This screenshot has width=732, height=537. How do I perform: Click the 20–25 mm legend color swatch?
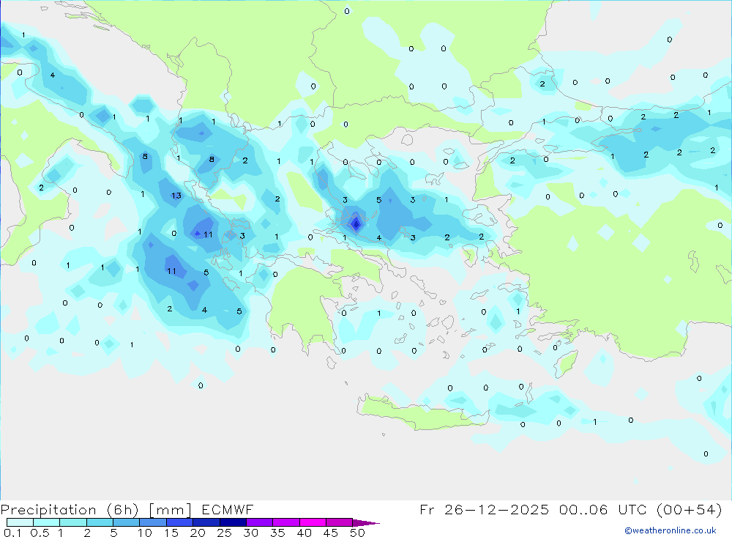coord(206,522)
